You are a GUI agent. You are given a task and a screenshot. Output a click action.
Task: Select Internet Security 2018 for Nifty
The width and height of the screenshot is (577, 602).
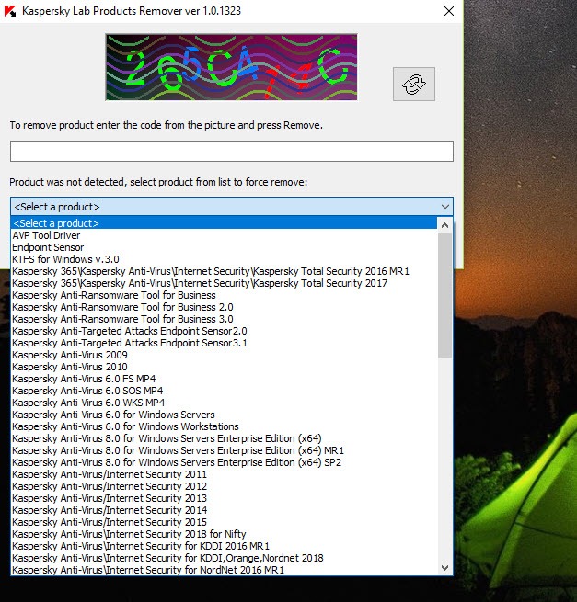pyautogui.click(x=225, y=534)
